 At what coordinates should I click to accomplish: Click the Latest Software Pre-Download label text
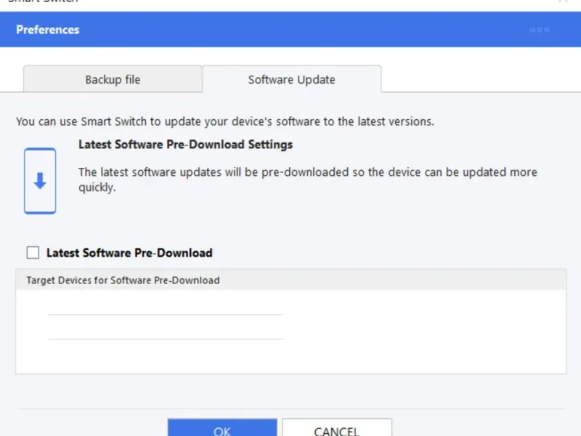(x=129, y=253)
